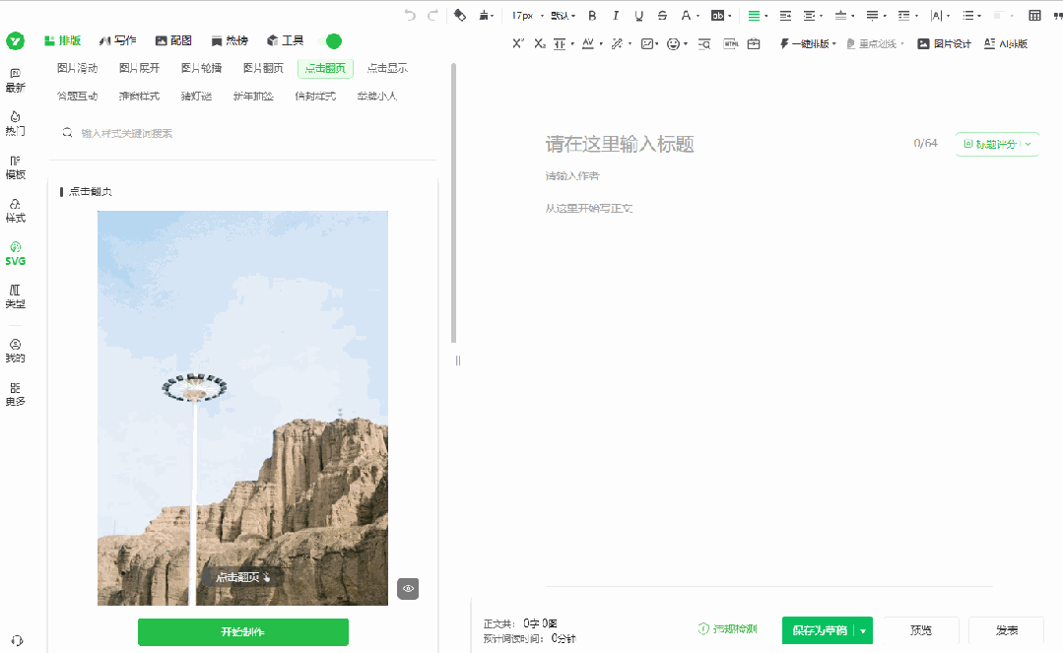Switch to the 热榜 tab

pos(230,40)
